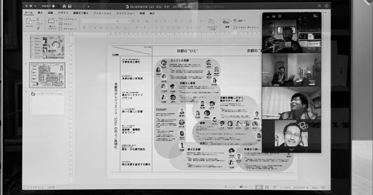Click the Increase Indent icon

pos(182,21)
